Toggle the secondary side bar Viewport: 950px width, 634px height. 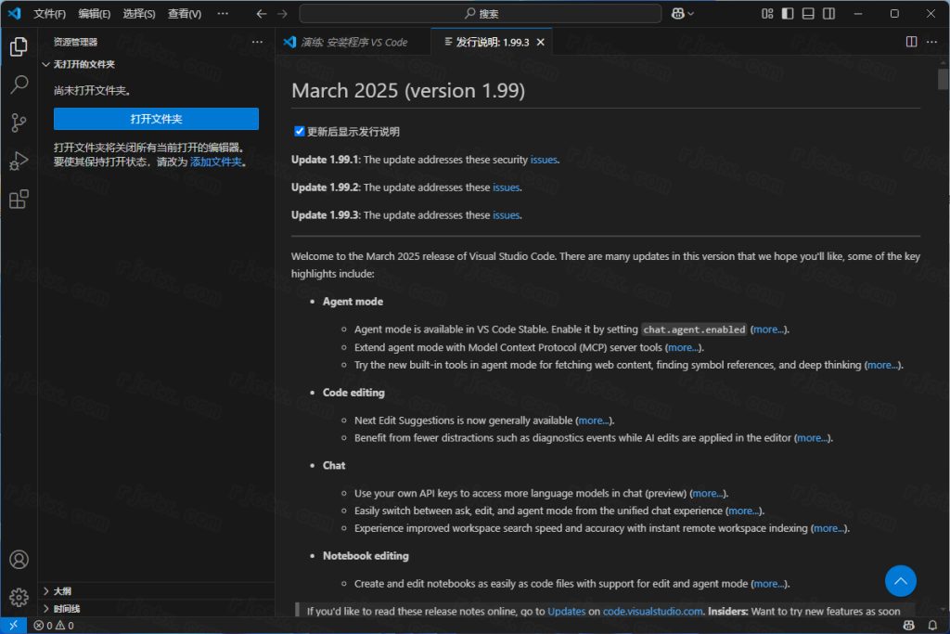(828, 13)
